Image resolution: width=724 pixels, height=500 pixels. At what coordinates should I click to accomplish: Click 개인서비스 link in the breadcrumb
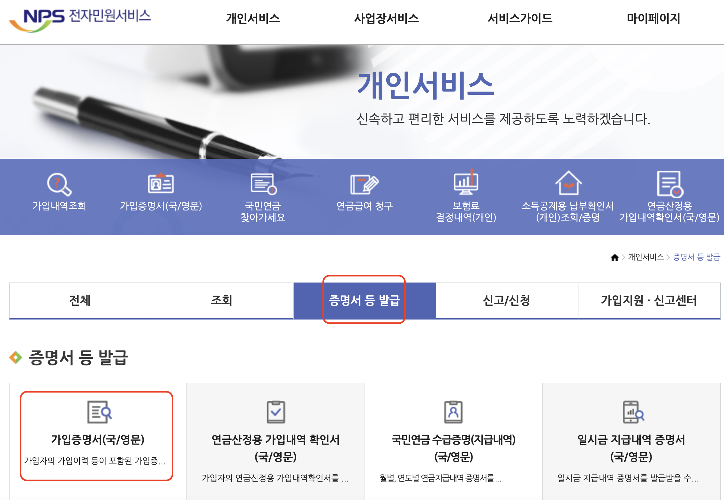[646, 257]
